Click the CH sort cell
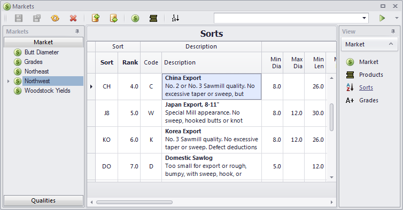The width and height of the screenshot is (403, 210). click(x=107, y=87)
